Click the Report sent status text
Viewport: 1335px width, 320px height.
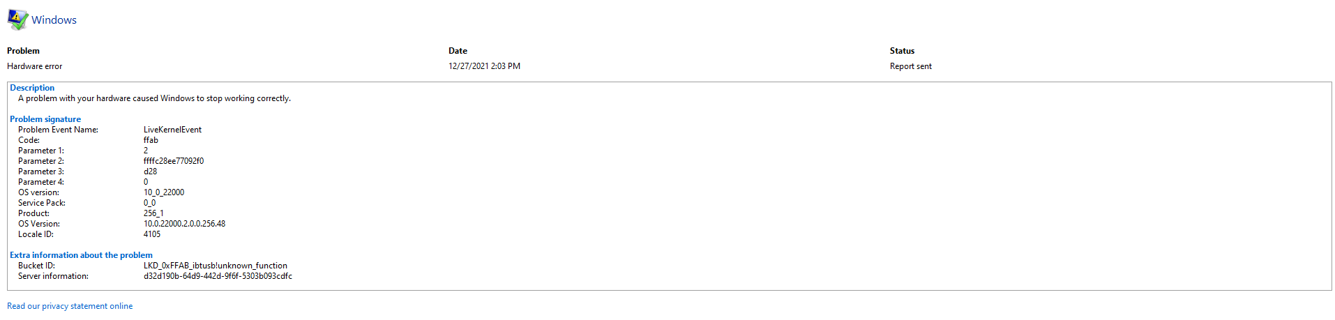click(910, 66)
